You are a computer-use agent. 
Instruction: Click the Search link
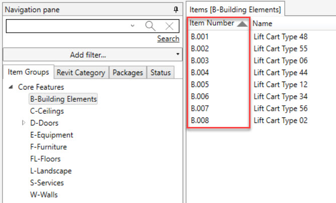[x=168, y=39]
